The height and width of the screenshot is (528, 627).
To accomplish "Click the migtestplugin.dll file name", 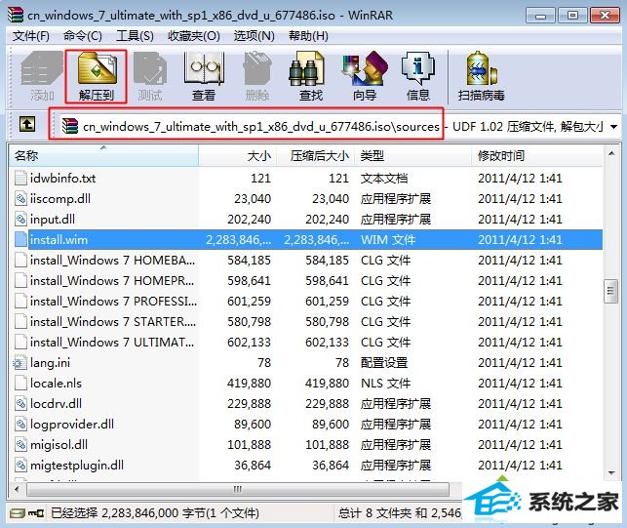I will click(77, 465).
